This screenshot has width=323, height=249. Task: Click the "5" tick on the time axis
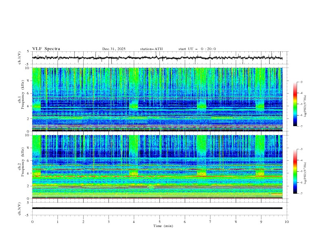coord(159,222)
